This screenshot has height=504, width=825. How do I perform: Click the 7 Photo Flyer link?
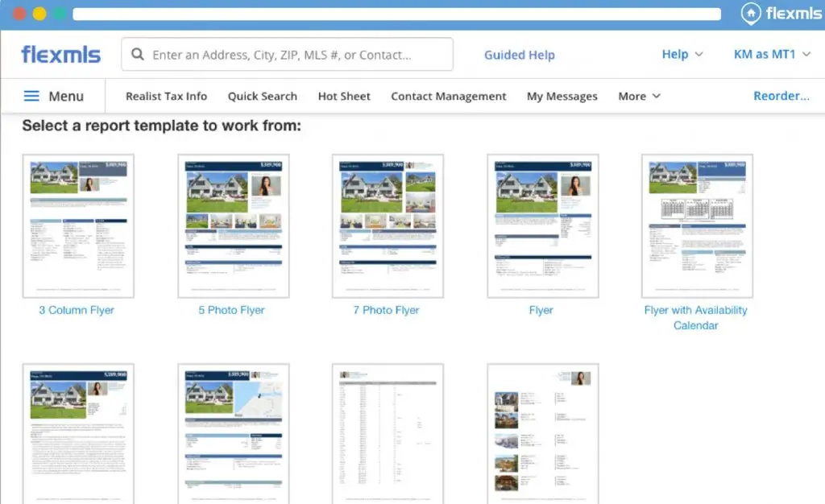[x=387, y=310]
